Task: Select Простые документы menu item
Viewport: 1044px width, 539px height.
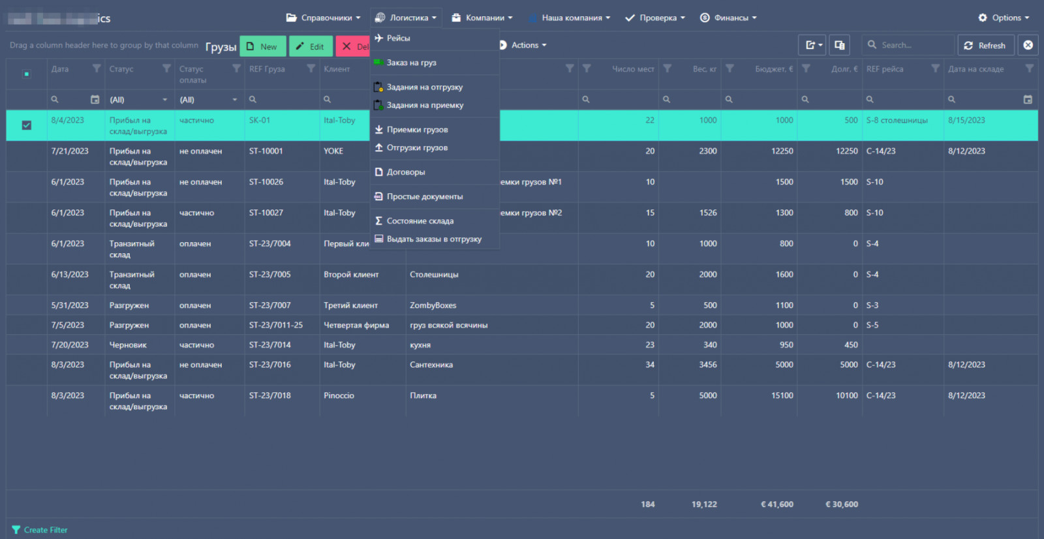Action: click(x=435, y=196)
